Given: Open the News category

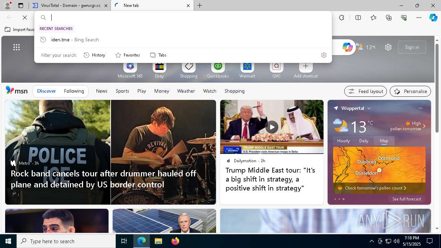Looking at the screenshot, I should pyautogui.click(x=102, y=91).
